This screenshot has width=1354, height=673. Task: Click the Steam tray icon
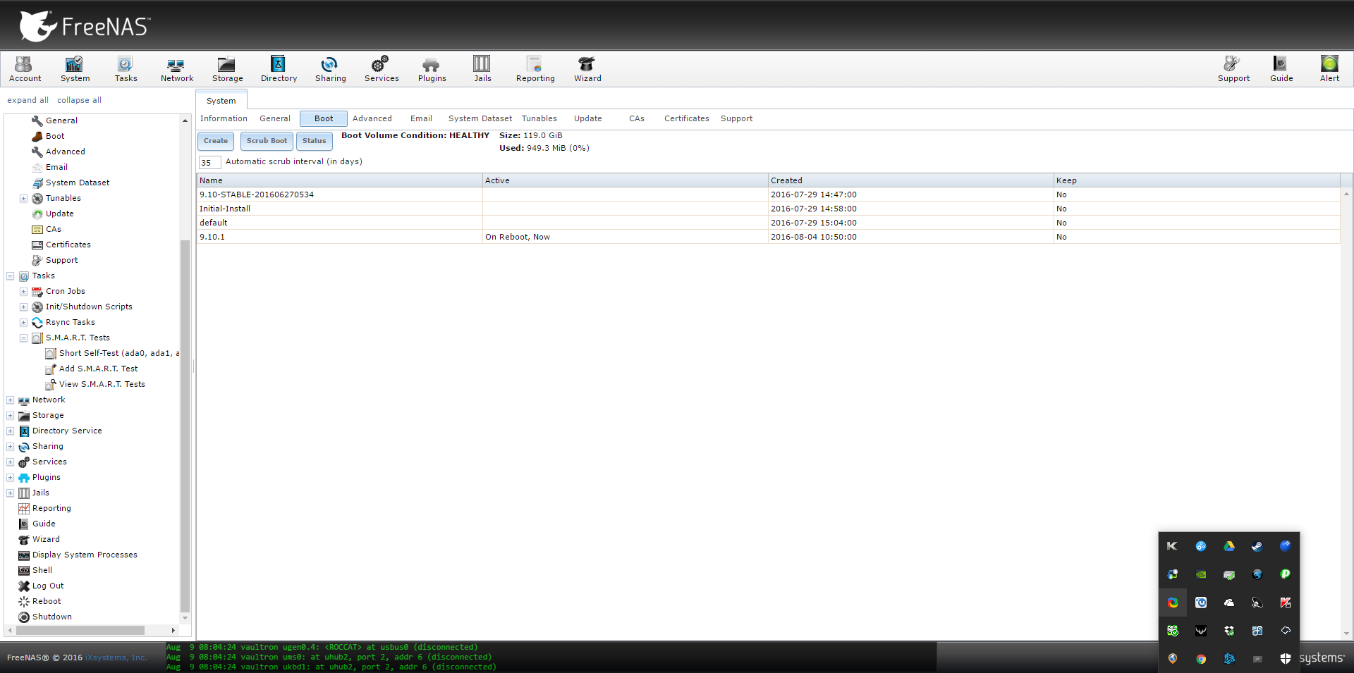point(1257,546)
